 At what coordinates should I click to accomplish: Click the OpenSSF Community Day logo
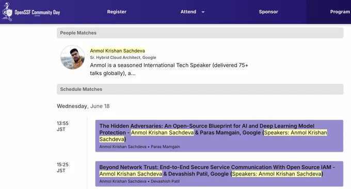point(31,12)
